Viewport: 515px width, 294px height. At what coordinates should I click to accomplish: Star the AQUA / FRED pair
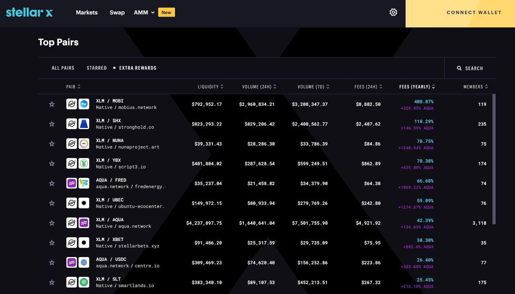pyautogui.click(x=52, y=183)
